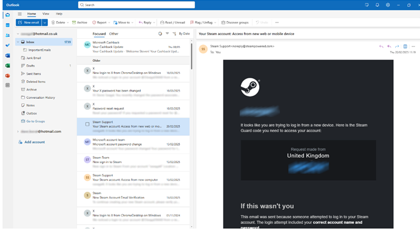Click the notification bell icon

[x=377, y=5]
